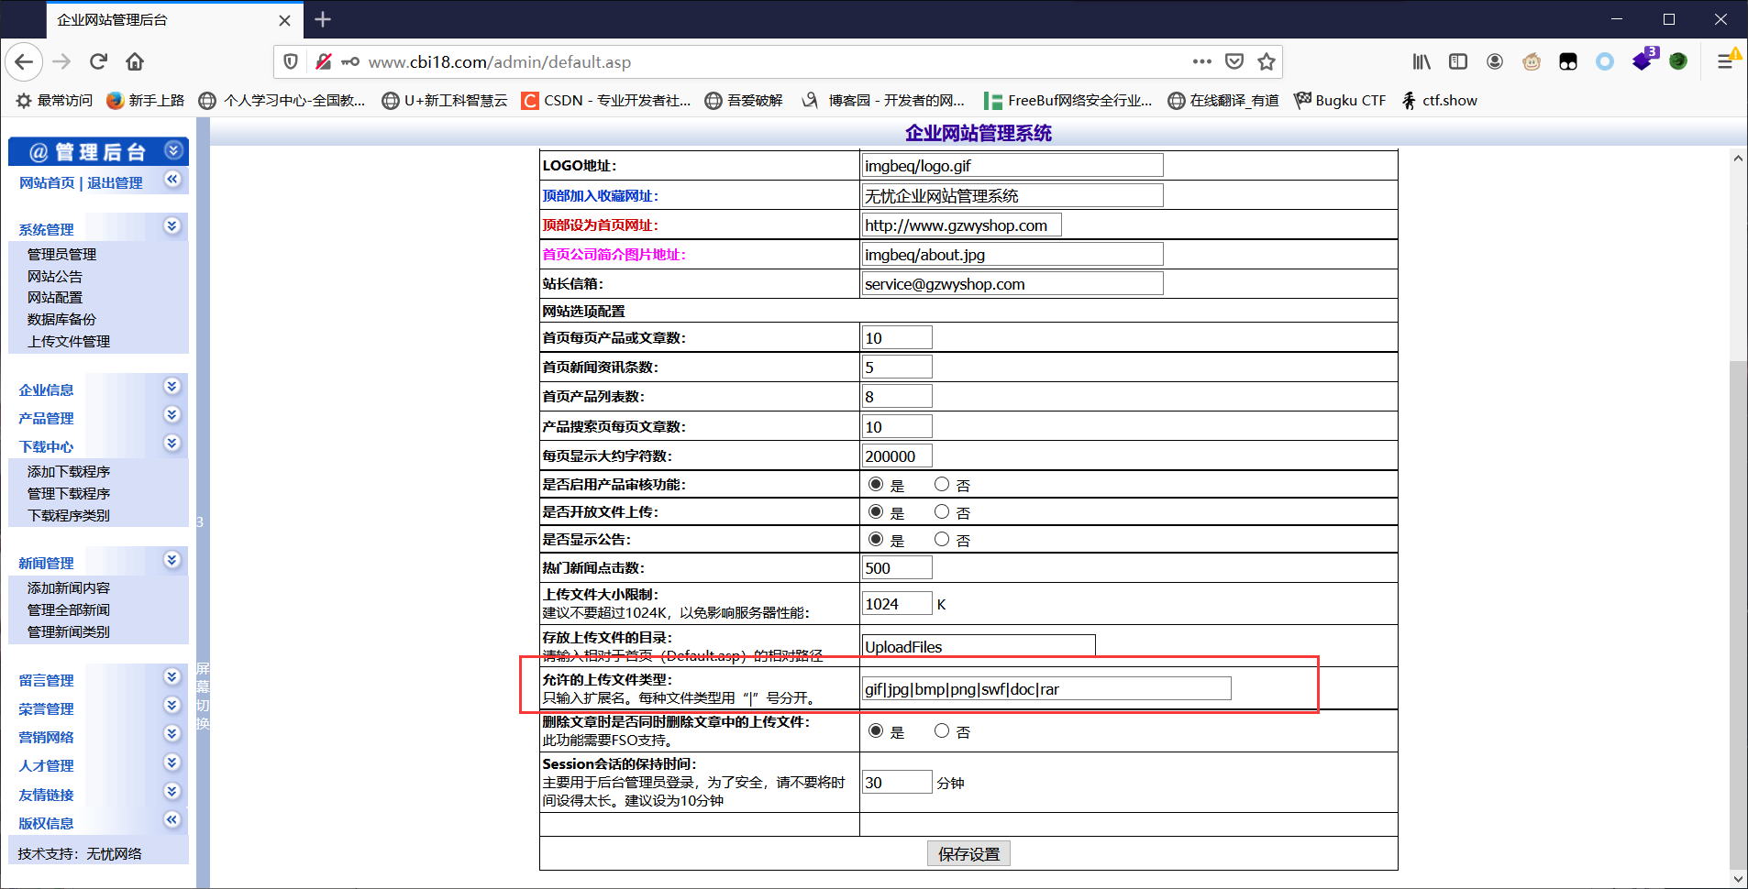The height and width of the screenshot is (889, 1748).
Task: Open a new browser tab
Action: click(323, 19)
